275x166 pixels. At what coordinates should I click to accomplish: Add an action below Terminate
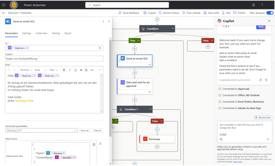pyautogui.click(x=157, y=147)
